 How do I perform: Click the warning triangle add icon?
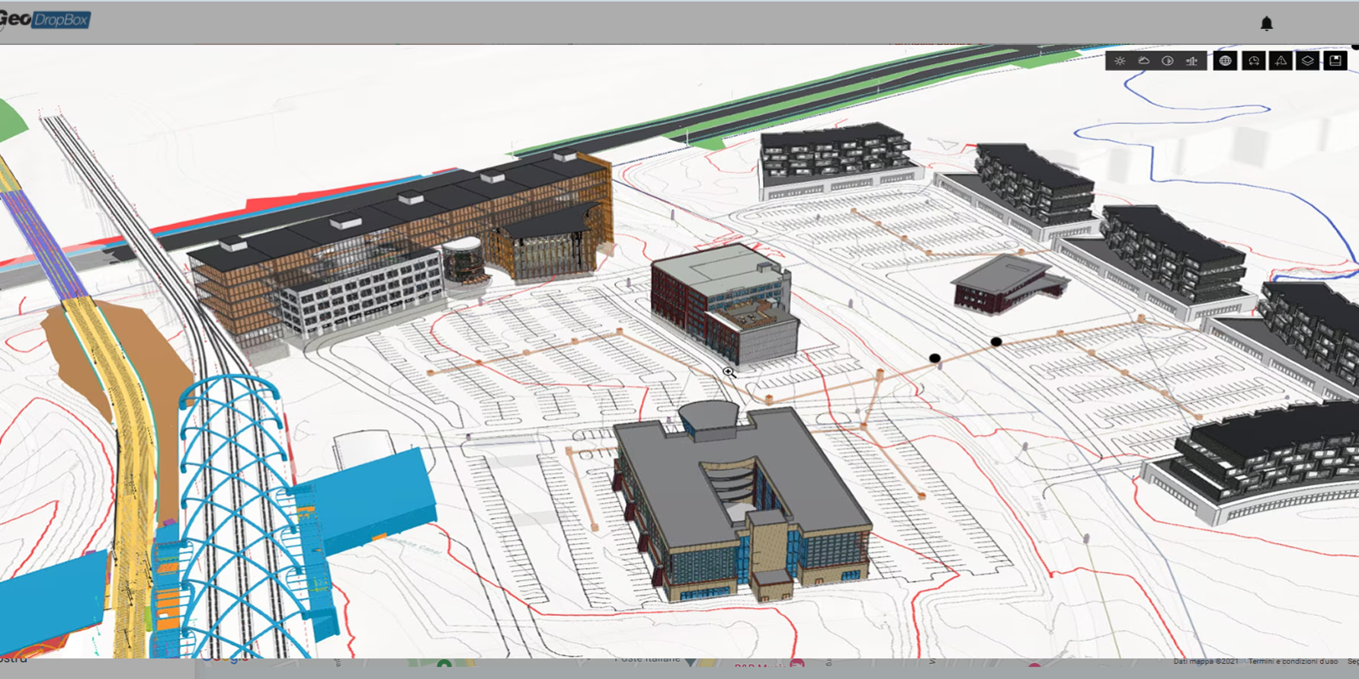pos(1281,61)
